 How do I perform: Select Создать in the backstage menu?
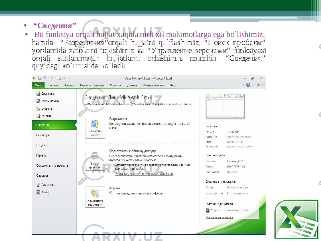pos(42,145)
